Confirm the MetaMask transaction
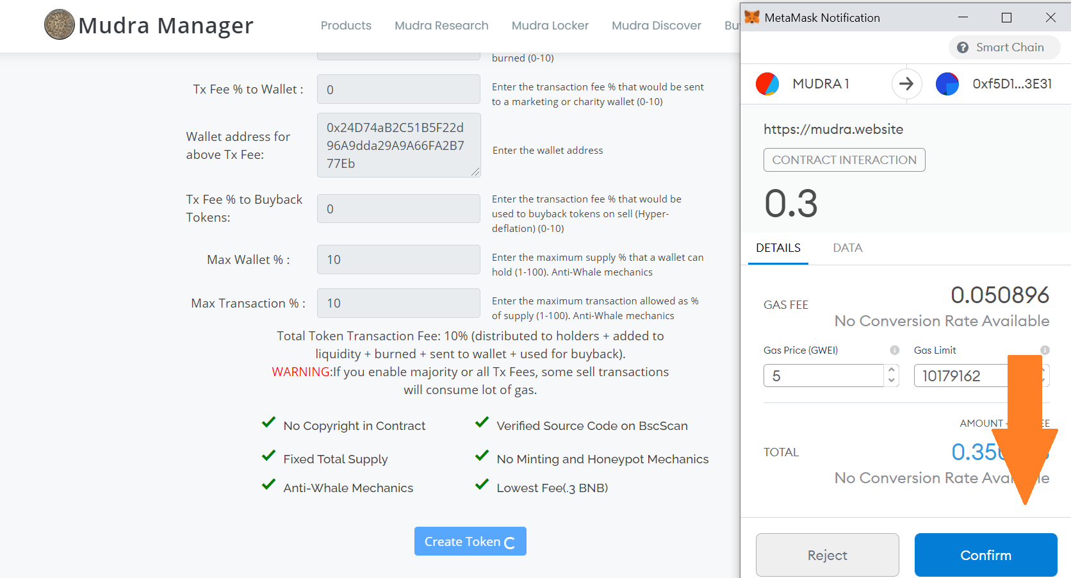The width and height of the screenshot is (1071, 578). [x=986, y=555]
